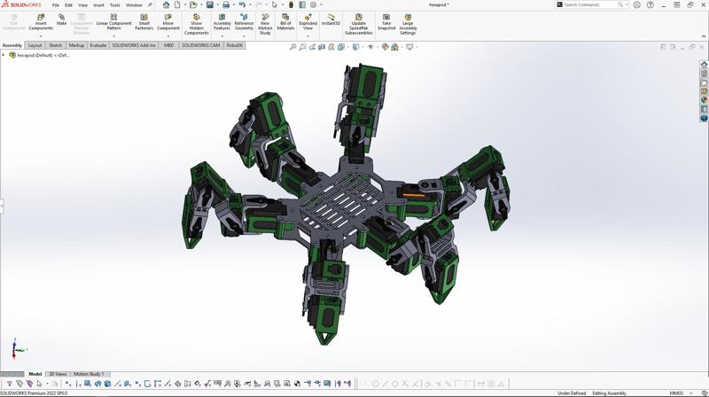Switch to the Sketch tab

(x=55, y=45)
